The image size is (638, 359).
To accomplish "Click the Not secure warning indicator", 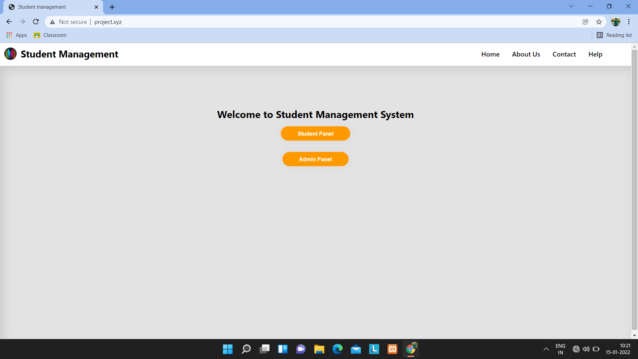I will click(x=68, y=22).
